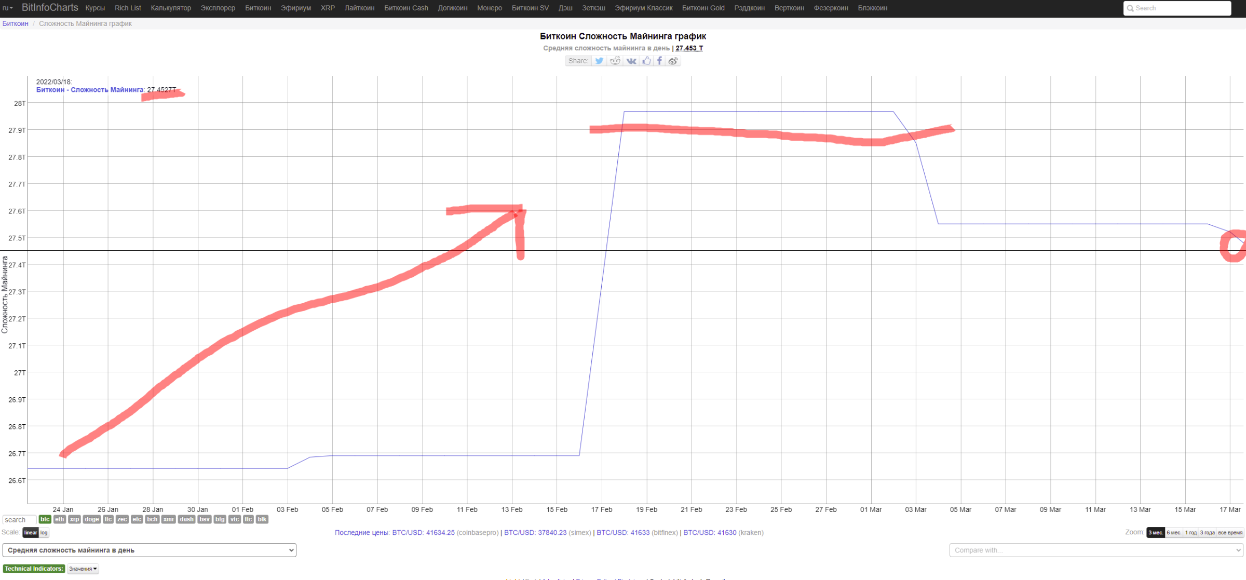Screen dimensions: 1246x580
Task: Toggle the eth coin tag
Action: pos(59,519)
